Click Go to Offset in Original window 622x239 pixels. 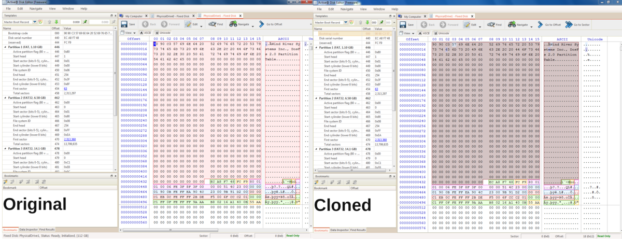[x=271, y=24]
